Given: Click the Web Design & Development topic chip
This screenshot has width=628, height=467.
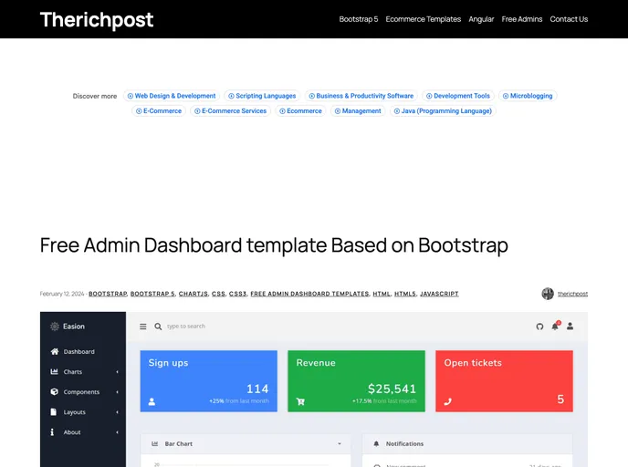Looking at the screenshot, I should click(172, 96).
